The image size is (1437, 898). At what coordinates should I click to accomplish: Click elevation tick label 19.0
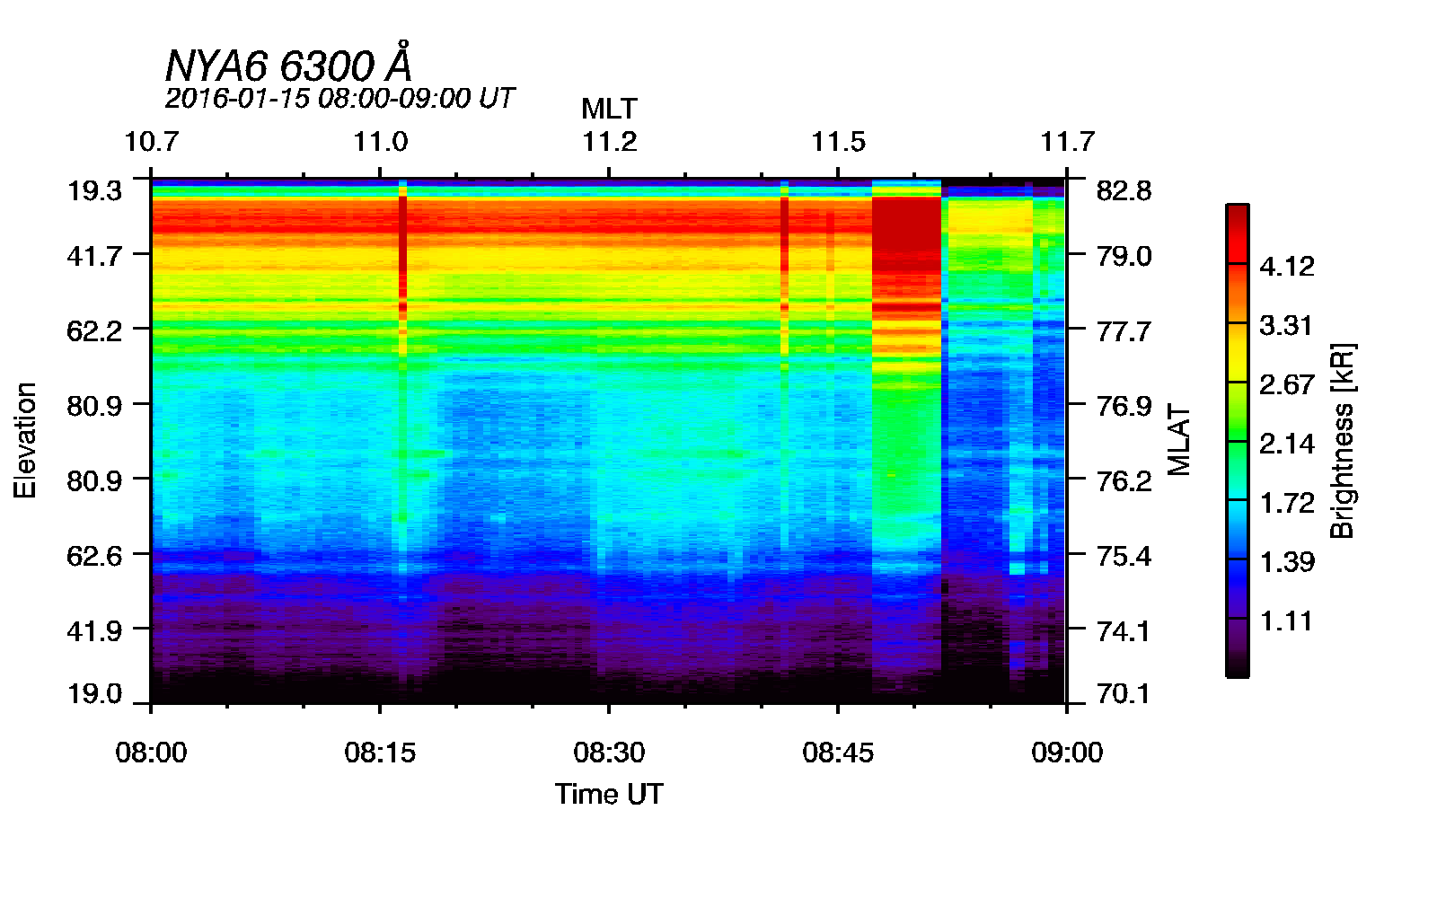pos(94,693)
